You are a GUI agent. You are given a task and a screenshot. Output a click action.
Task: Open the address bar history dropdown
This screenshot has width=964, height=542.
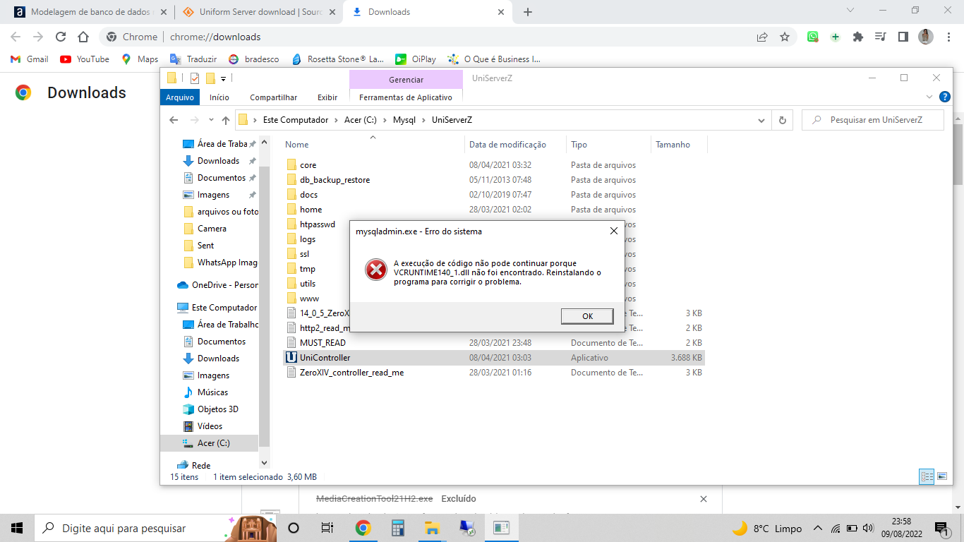click(761, 120)
